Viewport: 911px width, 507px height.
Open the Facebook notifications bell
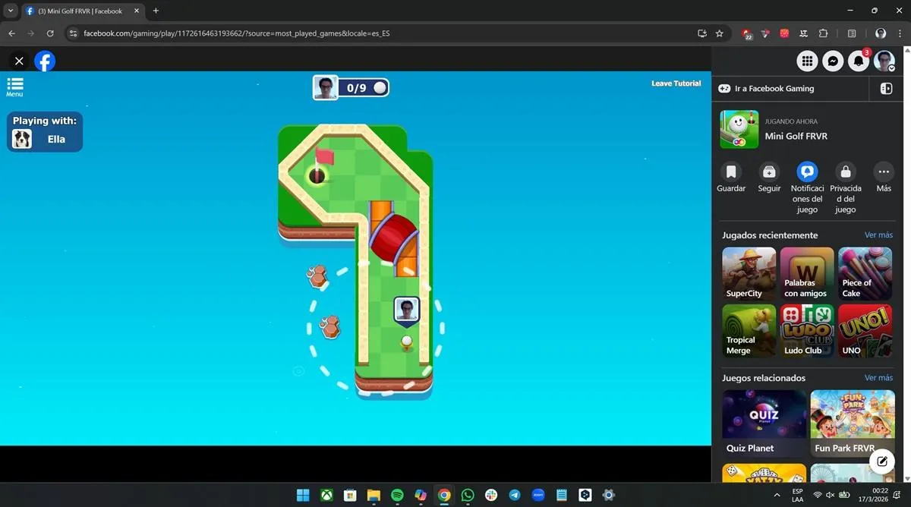tap(858, 61)
